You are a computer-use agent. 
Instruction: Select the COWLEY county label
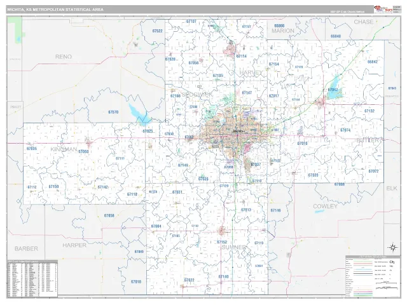(325, 206)
